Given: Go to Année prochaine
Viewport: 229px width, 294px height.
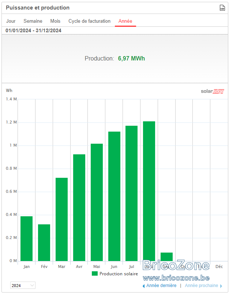Looking at the screenshot, I should coord(201,286).
